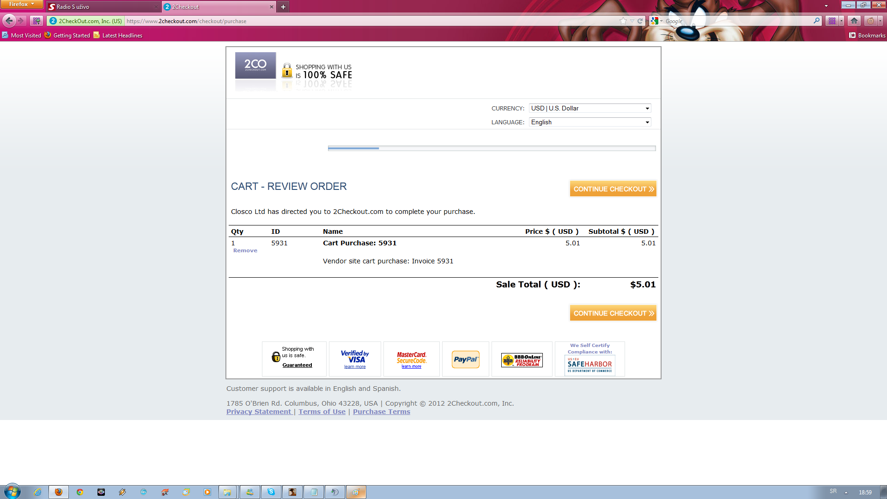Open Notepad from the taskbar

pyautogui.click(x=314, y=492)
